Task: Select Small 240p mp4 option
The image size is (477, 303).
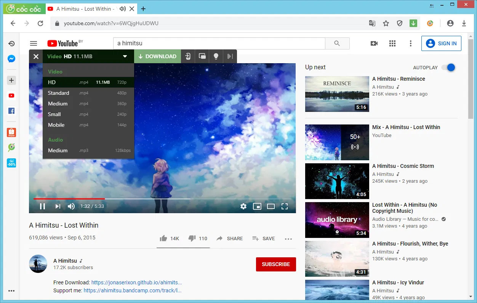Action: point(88,114)
